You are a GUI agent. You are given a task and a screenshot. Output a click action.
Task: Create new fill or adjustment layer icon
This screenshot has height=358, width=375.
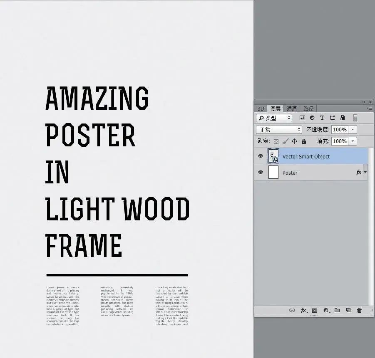pyautogui.click(x=326, y=311)
